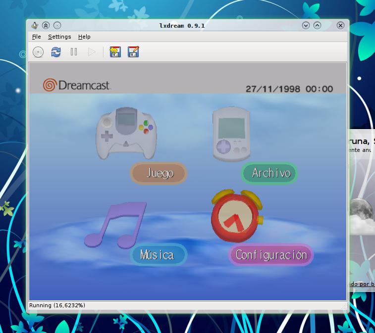The width and height of the screenshot is (375, 333).
Task: Open the File menu
Action: (x=36, y=37)
